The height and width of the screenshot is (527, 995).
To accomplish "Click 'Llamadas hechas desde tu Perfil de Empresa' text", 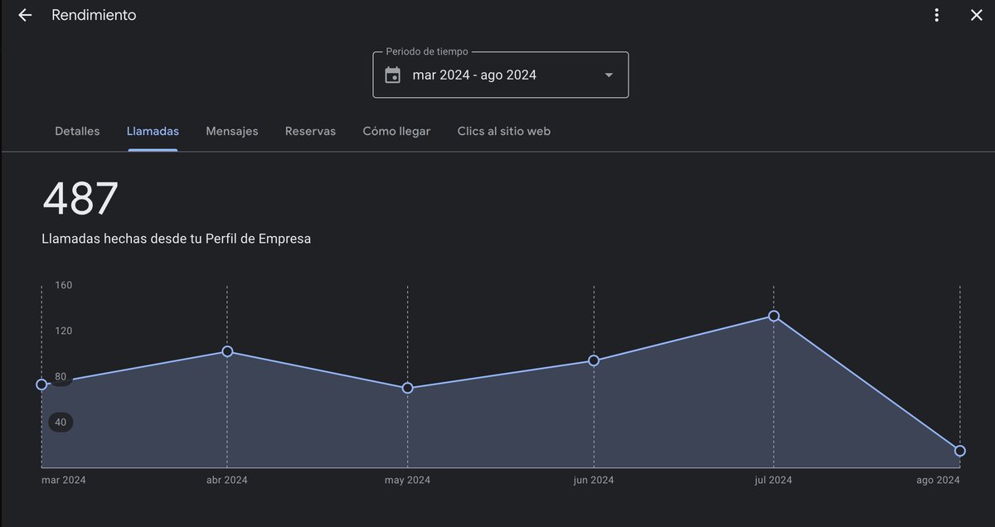I will click(x=177, y=239).
